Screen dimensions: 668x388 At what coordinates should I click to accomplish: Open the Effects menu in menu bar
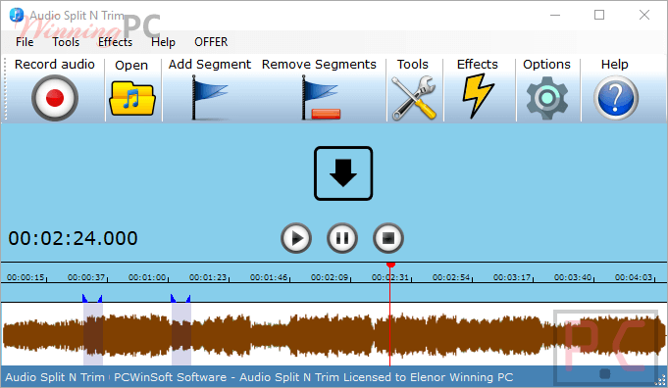tap(115, 42)
